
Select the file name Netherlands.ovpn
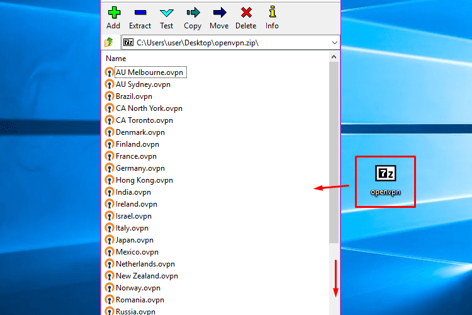tap(145, 264)
